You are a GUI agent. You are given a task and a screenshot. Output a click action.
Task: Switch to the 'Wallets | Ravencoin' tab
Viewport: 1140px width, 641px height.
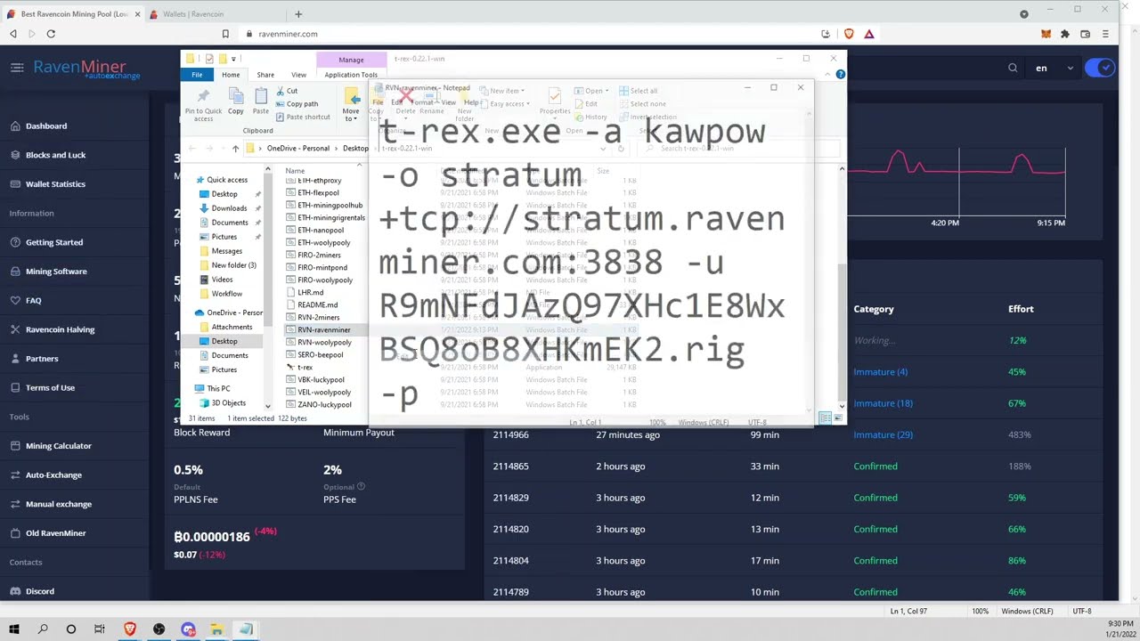[213, 14]
